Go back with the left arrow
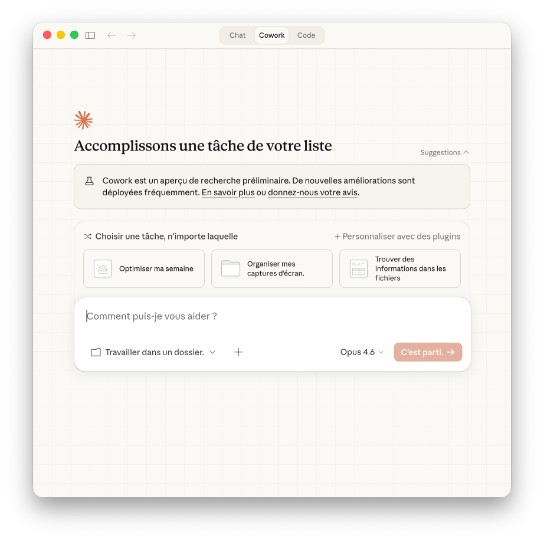Viewport: 544px width, 541px height. pyautogui.click(x=112, y=35)
